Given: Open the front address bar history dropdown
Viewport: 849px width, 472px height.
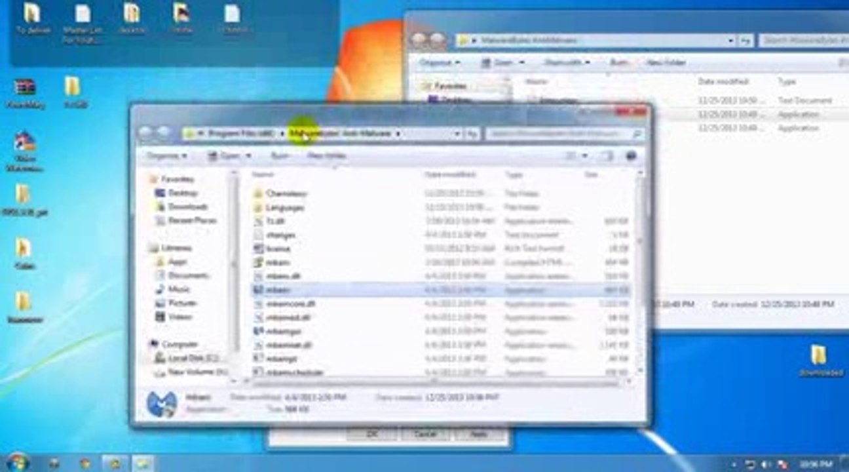Looking at the screenshot, I should [x=457, y=134].
